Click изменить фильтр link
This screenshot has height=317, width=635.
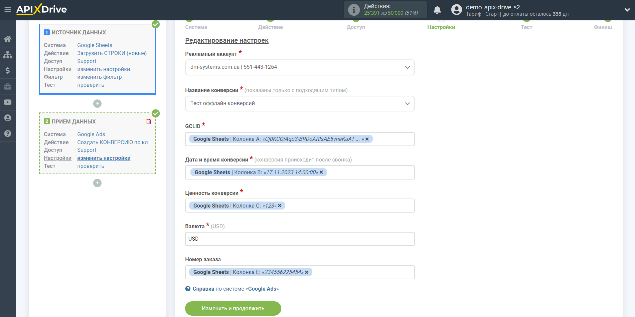point(100,77)
